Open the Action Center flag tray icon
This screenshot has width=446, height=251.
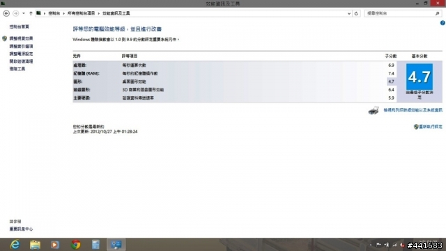click(378, 245)
